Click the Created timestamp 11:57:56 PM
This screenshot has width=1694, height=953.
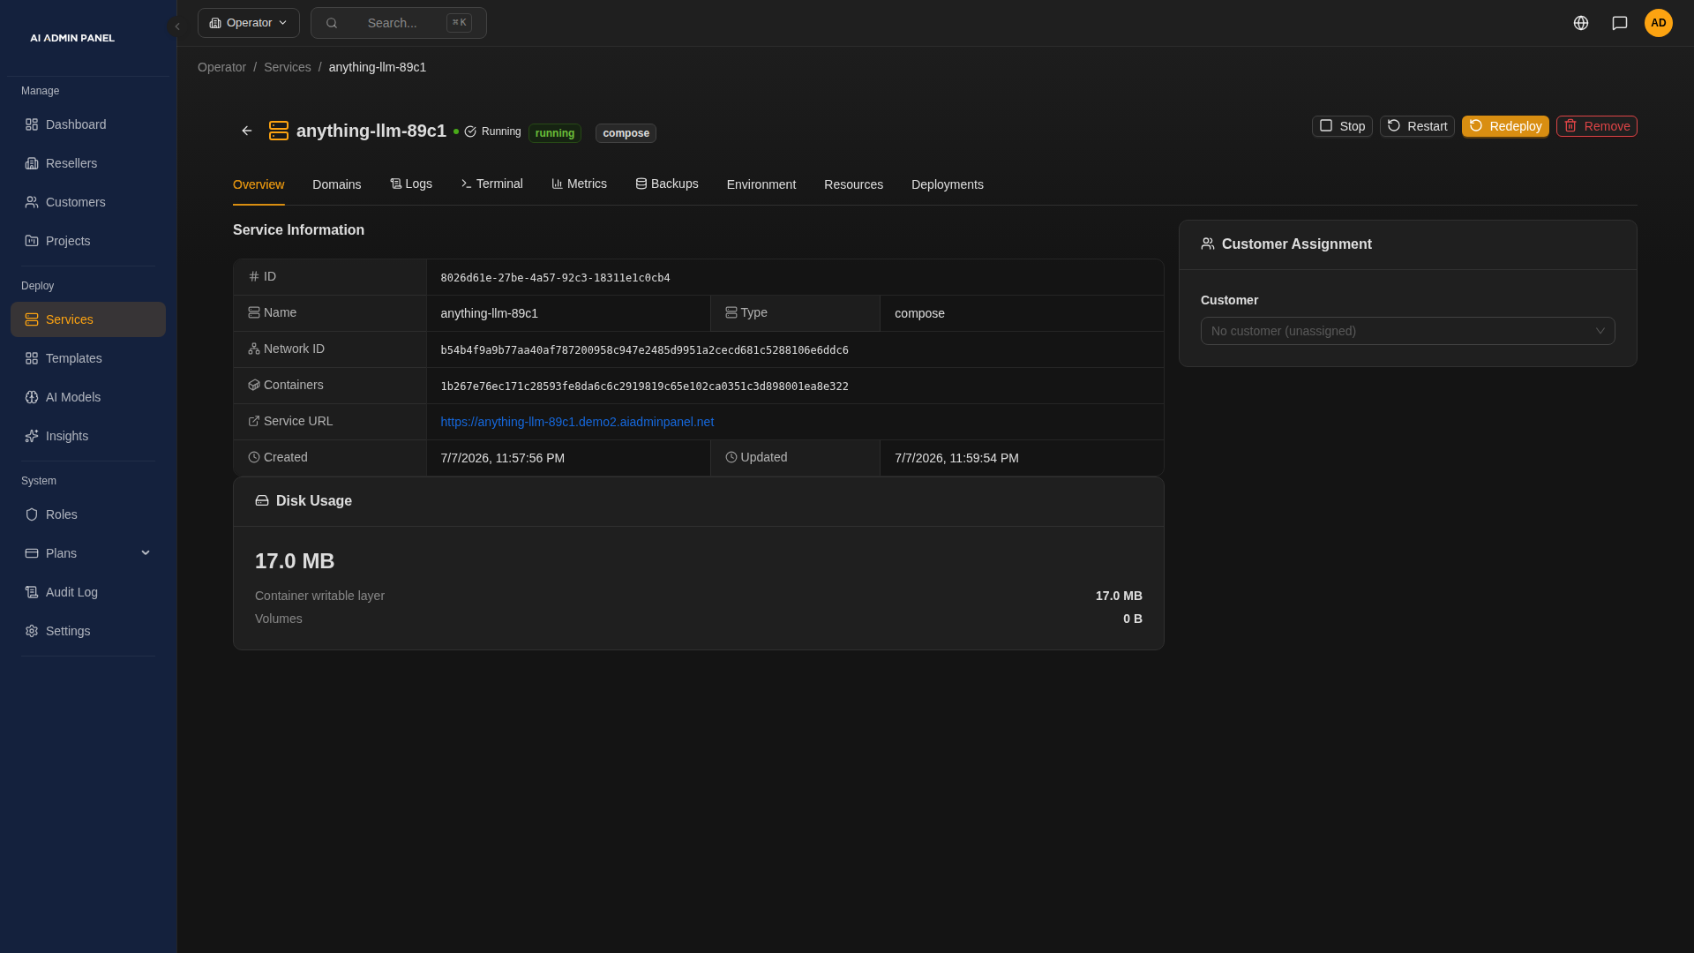point(503,458)
